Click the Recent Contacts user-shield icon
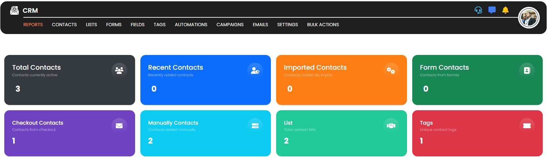 click(x=255, y=70)
